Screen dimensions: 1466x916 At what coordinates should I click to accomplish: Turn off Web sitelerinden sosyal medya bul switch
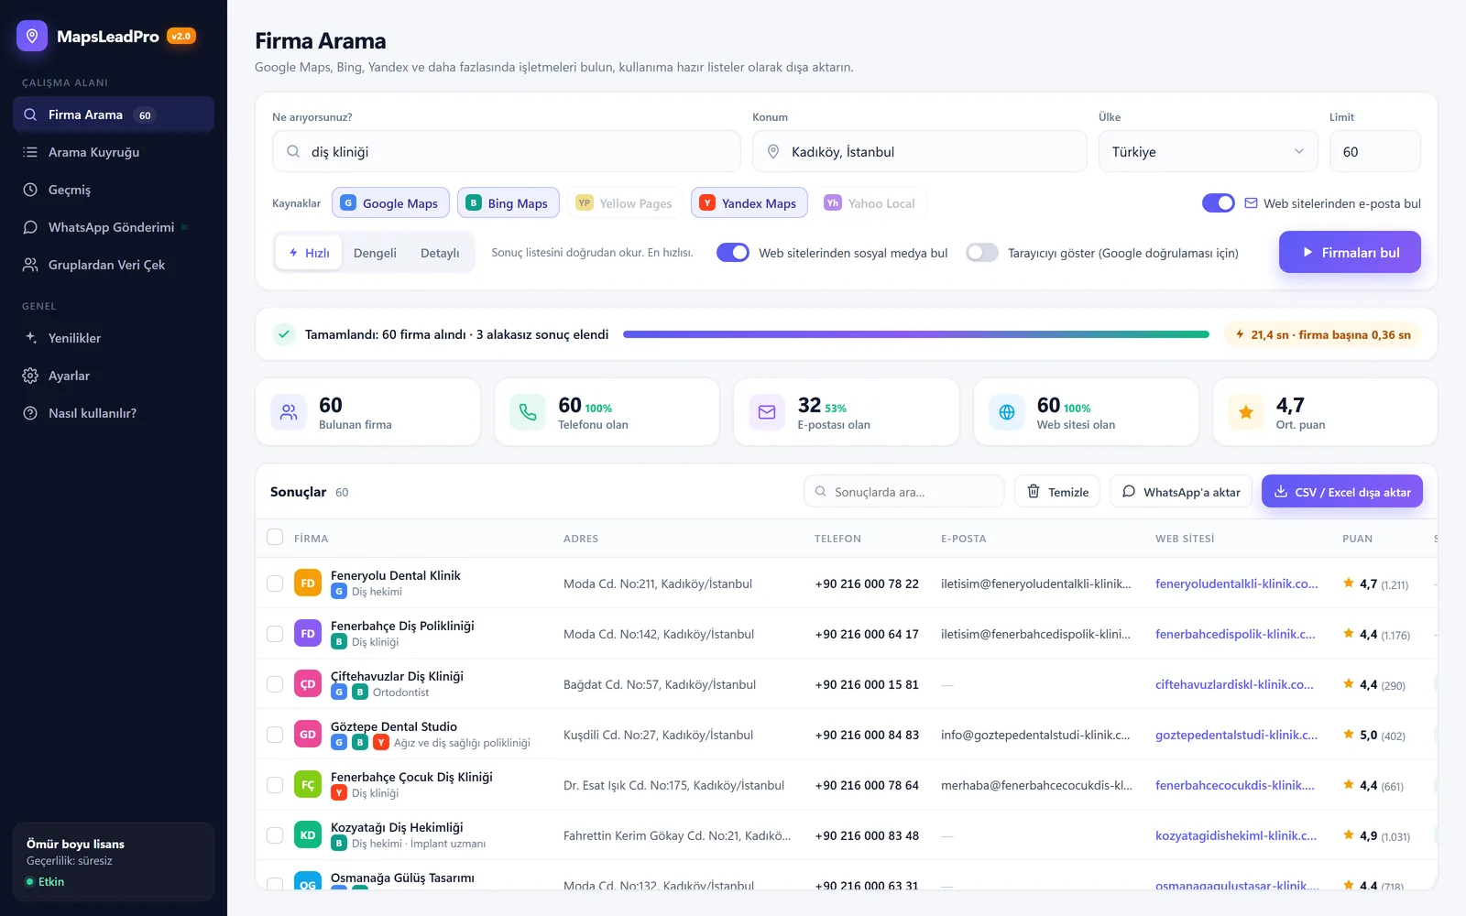(733, 253)
